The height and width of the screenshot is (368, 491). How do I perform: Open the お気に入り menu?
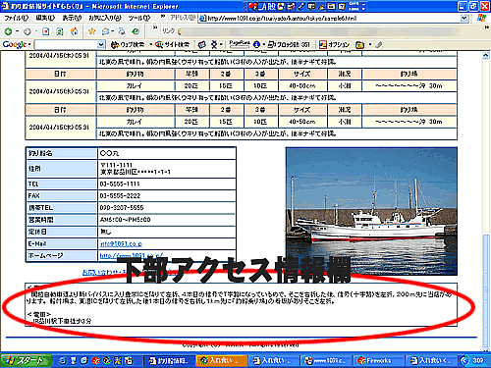click(105, 18)
